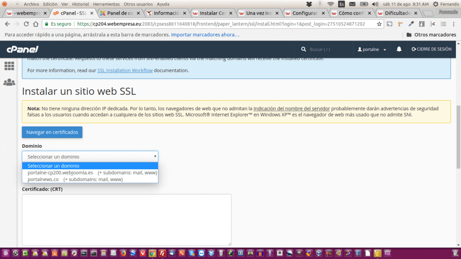Open Firefox from the taskbar
The height and width of the screenshot is (259, 461).
123,253
